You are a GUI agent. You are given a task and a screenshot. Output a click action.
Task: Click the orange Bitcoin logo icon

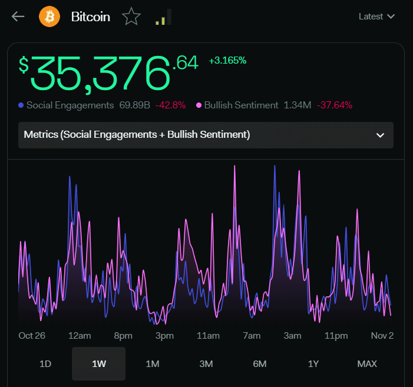tap(49, 16)
